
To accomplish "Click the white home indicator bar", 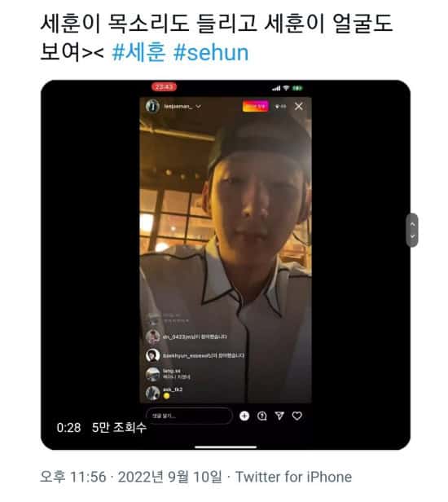I will 226,447.
